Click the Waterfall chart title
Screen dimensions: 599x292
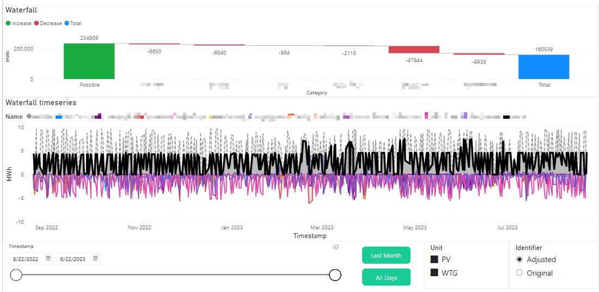point(21,10)
